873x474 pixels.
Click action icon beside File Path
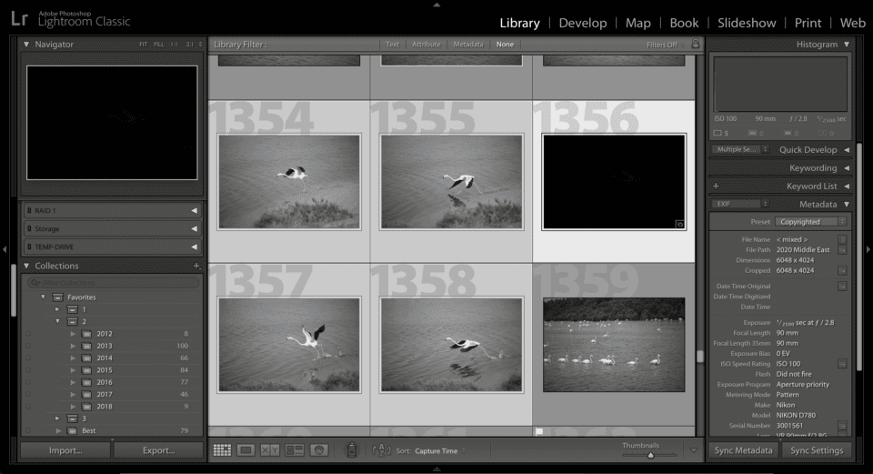click(x=842, y=250)
